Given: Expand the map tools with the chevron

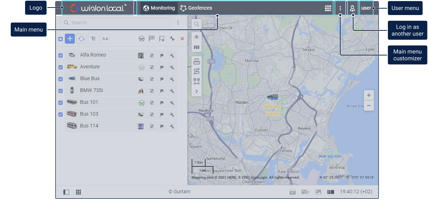Looking at the screenshot, I should point(197,91).
